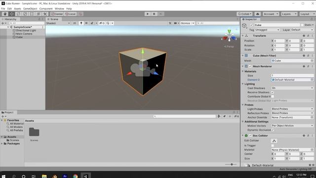Select the Hand tool
This screenshot has height=178, width=316.
5,14
